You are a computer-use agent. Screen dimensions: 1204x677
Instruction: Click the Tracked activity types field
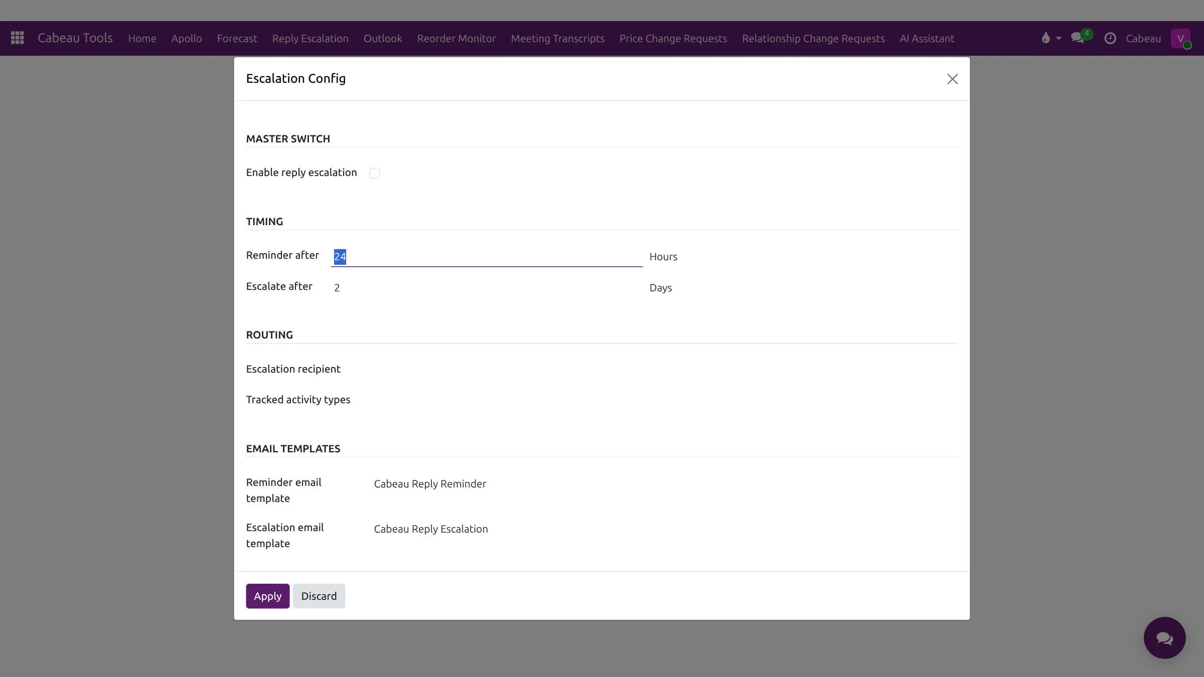(665, 400)
